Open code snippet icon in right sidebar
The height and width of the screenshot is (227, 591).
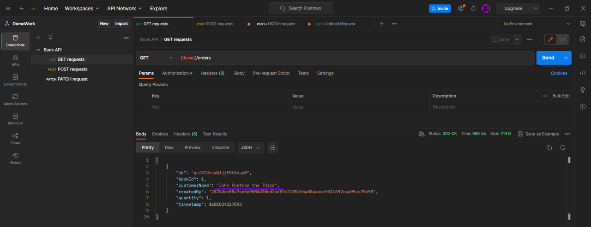tap(583, 73)
